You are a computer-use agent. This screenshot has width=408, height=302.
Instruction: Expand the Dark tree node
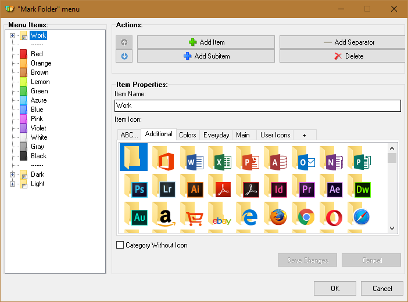[x=12, y=174]
